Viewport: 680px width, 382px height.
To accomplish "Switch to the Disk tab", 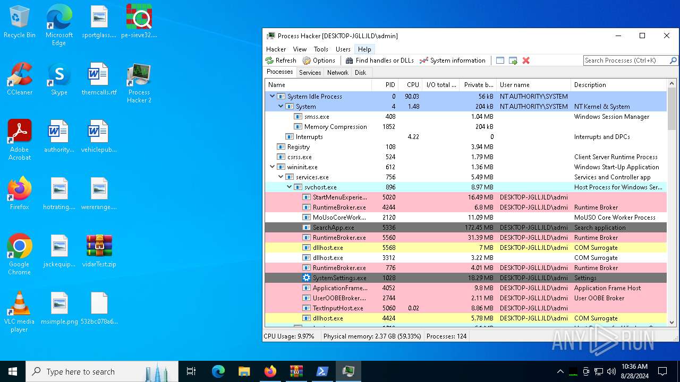I will (x=361, y=73).
